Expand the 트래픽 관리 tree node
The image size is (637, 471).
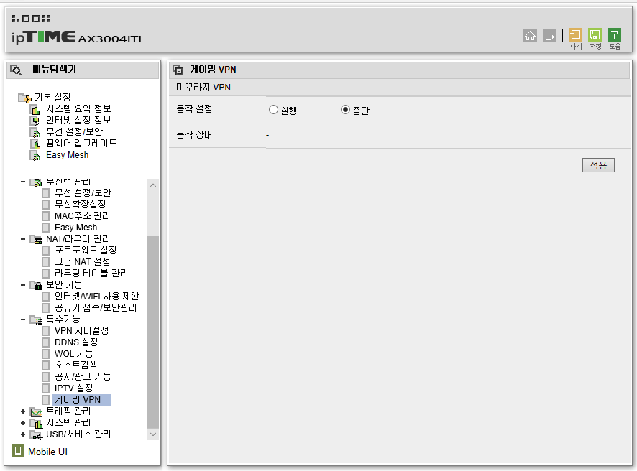coord(23,411)
